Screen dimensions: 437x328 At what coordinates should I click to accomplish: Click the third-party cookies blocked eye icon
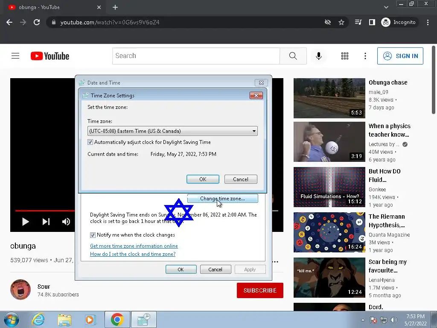(328, 22)
